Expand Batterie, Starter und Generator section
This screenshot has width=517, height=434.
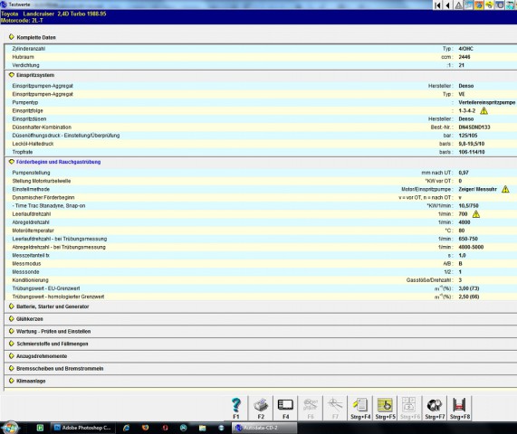12,307
